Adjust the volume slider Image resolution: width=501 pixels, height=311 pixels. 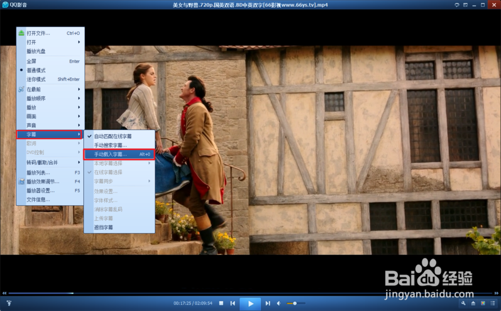296,303
